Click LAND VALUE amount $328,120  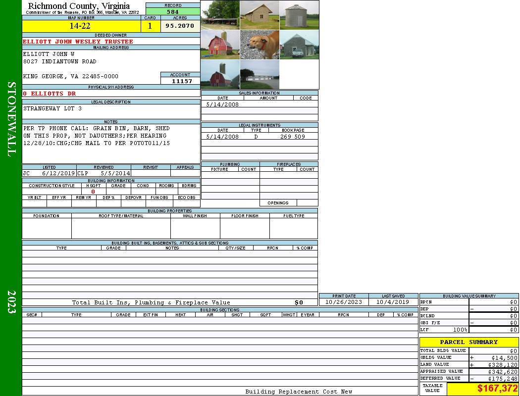[503, 365]
